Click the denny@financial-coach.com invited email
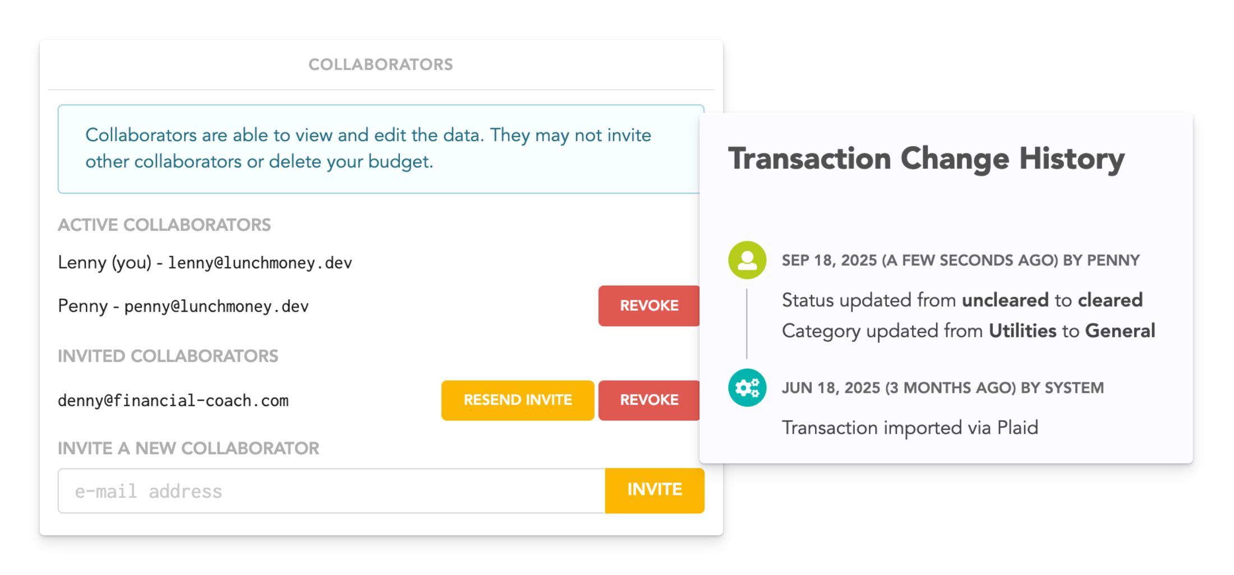1234x575 pixels. (173, 401)
